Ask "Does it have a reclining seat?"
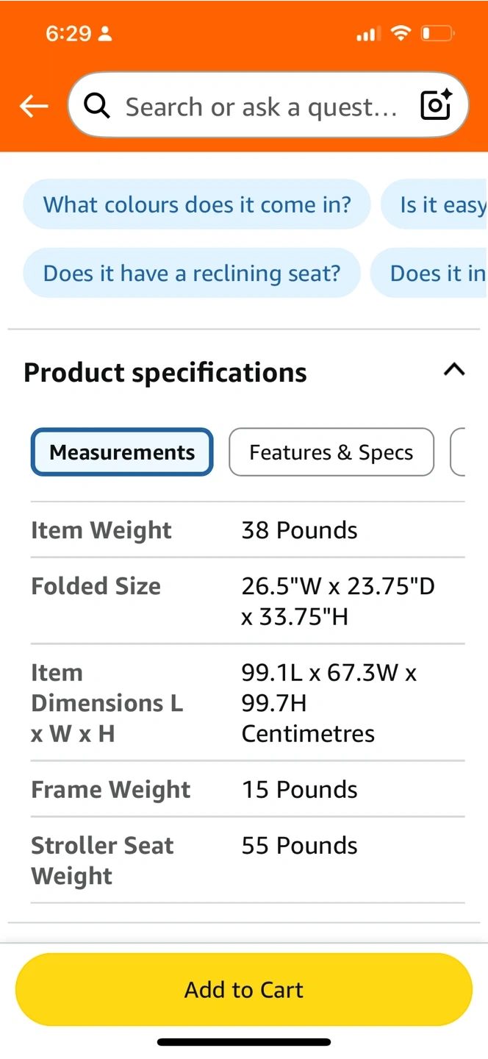This screenshot has height=1059, width=488. point(192,274)
